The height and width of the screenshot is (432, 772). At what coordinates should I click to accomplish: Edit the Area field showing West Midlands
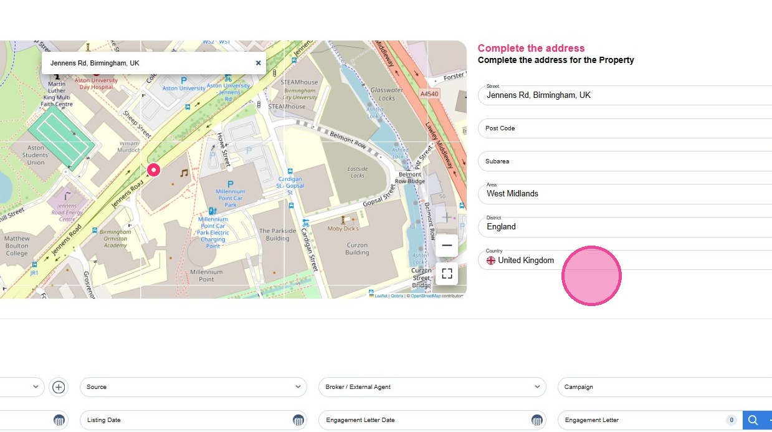pyautogui.click(x=625, y=194)
